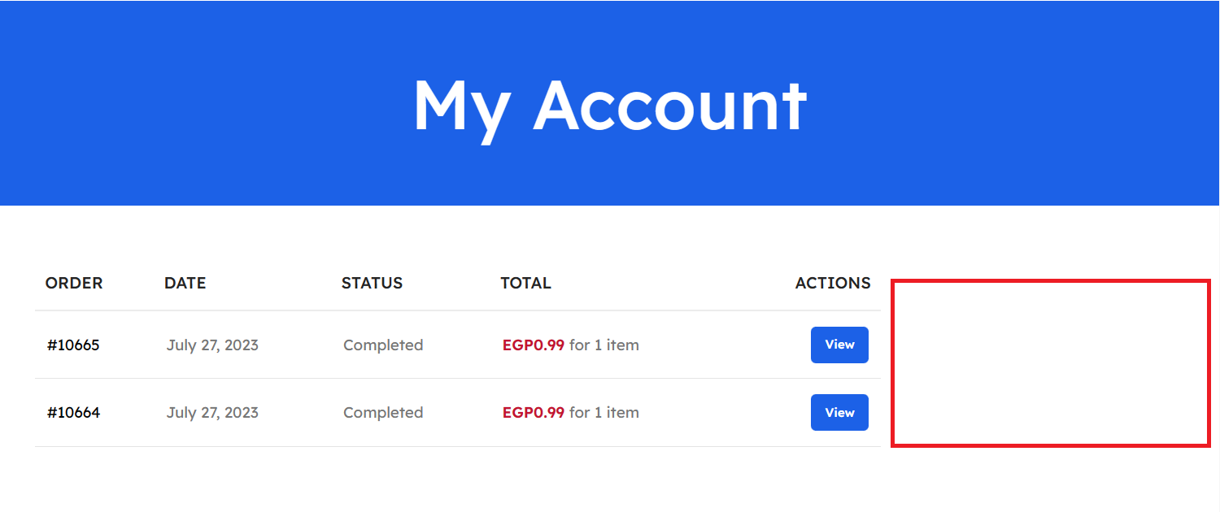Click the word 'Account' in page heading
Image resolution: width=1220 pixels, height=512 pixels.
click(669, 106)
